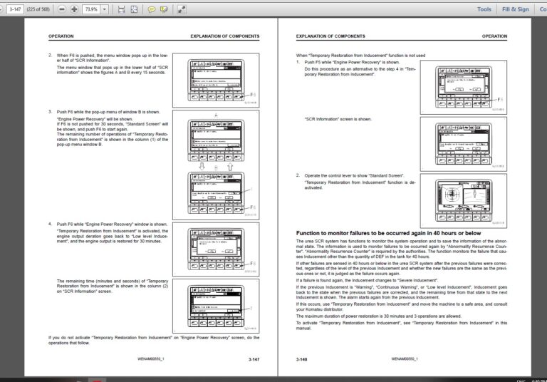
Task: Click the Engine Power Recovery diagram for step 4
Action: click(x=216, y=249)
